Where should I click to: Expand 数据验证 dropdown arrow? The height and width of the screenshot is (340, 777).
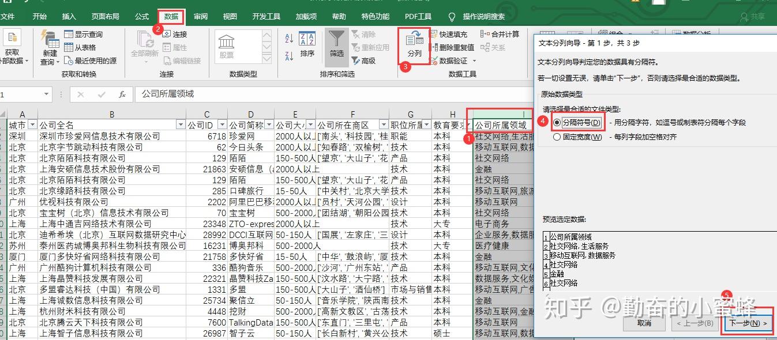(474, 61)
